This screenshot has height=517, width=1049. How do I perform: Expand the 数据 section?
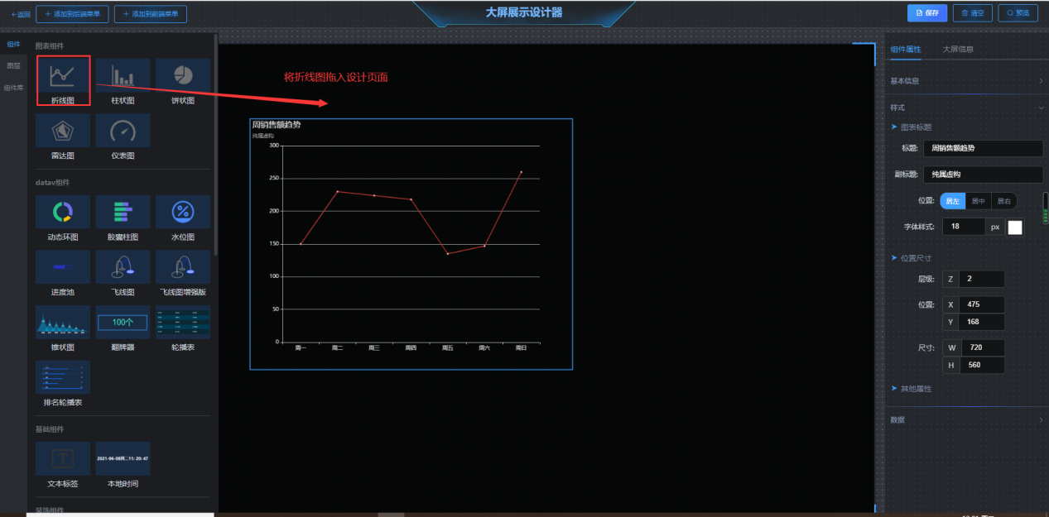point(965,420)
